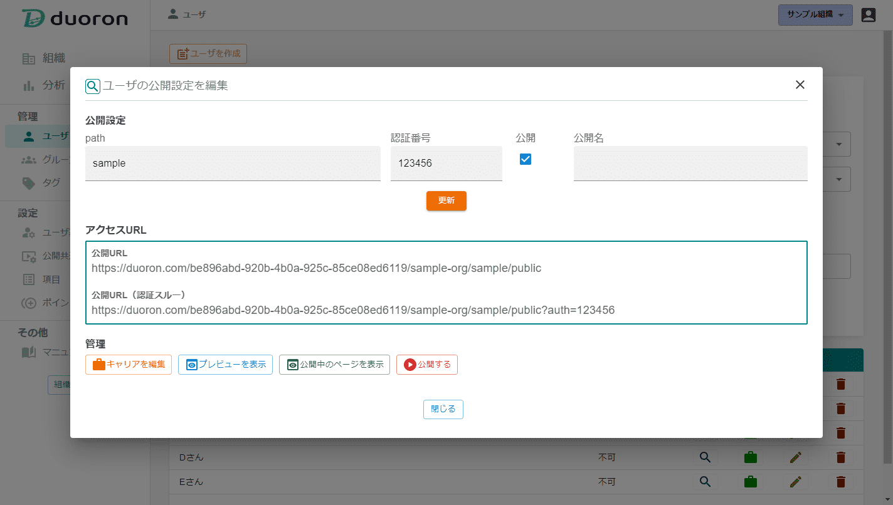Close the public settings dialog with X

[x=800, y=85]
